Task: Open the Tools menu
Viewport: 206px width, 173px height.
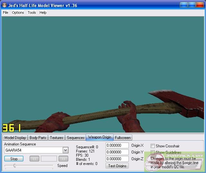Action: coord(32,12)
